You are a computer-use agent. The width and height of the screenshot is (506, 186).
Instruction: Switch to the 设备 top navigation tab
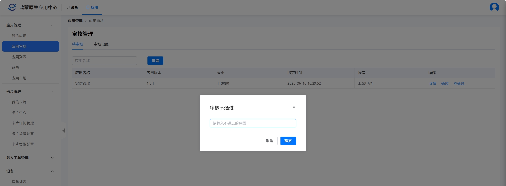coord(72,7)
